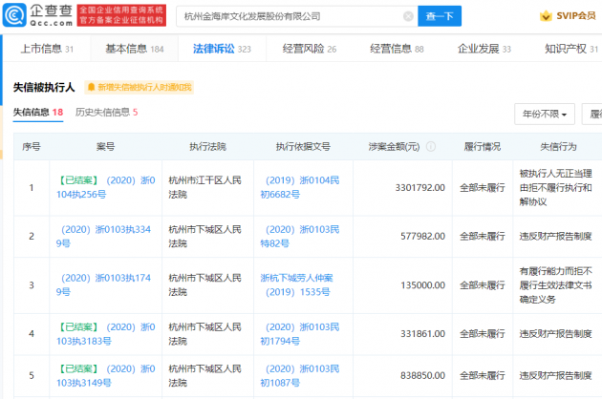Screen dimensions: 602x399
Task: Open info icon beside 涉案金额(元)
Action: pyautogui.click(x=431, y=147)
